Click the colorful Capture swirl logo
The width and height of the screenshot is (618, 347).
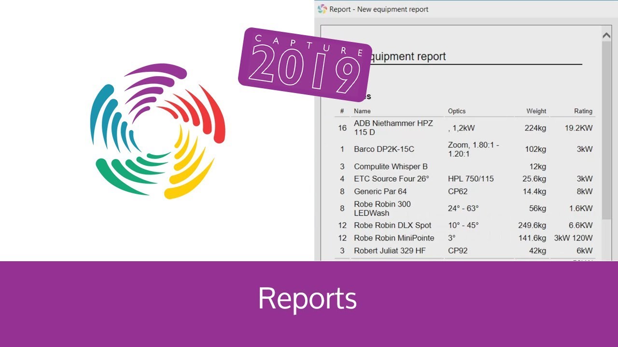coord(158,131)
